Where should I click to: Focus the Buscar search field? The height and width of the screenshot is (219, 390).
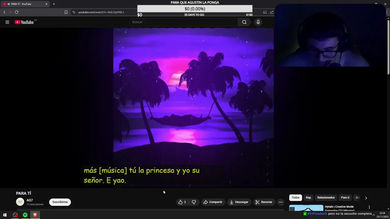click(x=184, y=22)
